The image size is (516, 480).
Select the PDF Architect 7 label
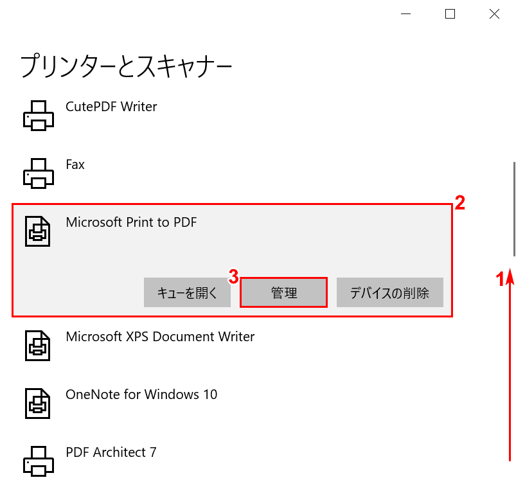pyautogui.click(x=111, y=452)
